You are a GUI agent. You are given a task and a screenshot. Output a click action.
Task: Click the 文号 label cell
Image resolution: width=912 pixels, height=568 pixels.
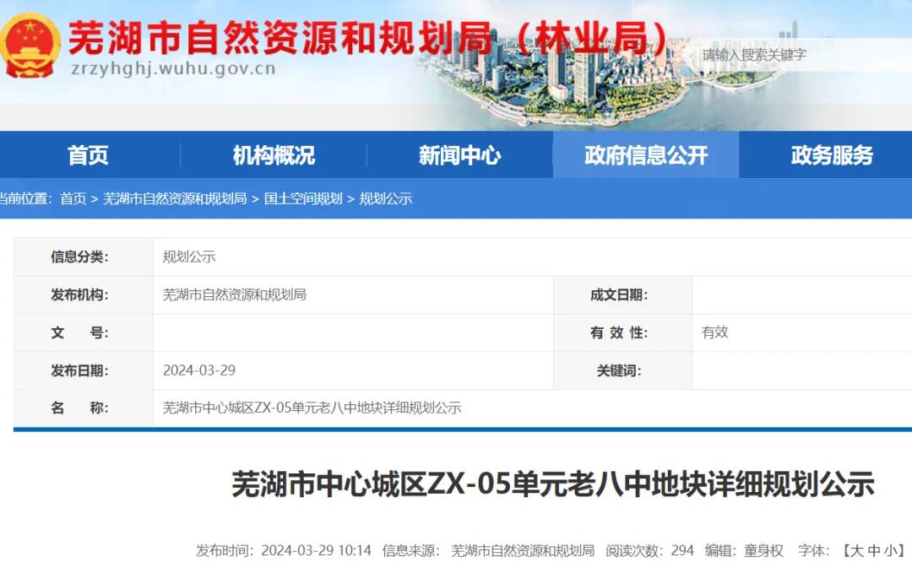(x=83, y=333)
